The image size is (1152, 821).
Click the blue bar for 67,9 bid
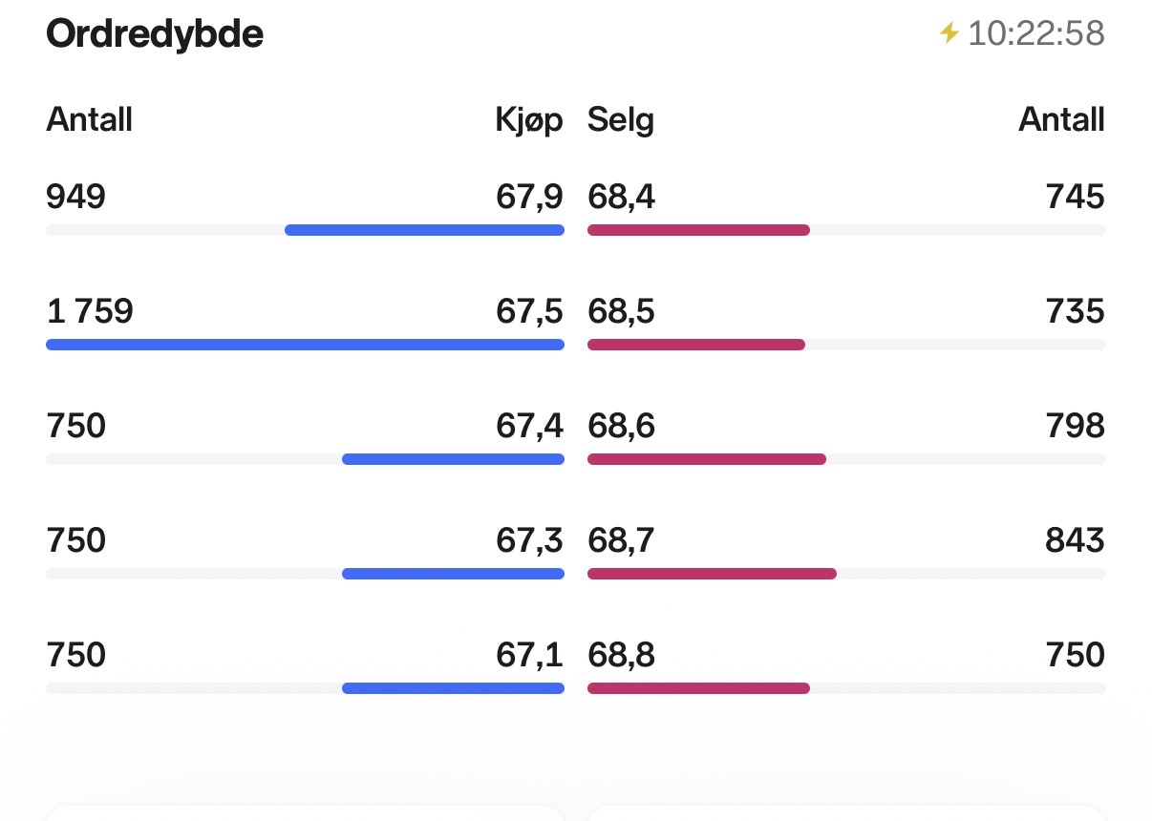(424, 230)
